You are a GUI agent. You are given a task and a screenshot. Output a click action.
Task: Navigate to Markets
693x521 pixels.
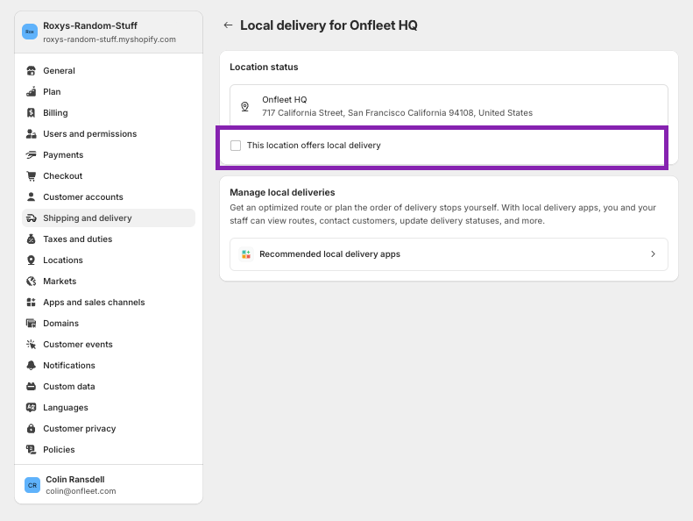[x=109, y=281]
